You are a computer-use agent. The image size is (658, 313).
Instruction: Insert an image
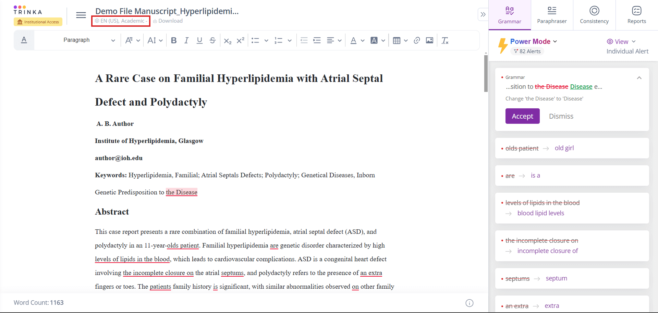coord(429,40)
